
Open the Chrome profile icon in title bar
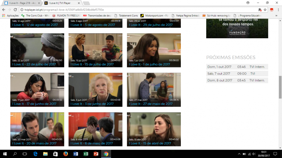(x=248, y=3)
